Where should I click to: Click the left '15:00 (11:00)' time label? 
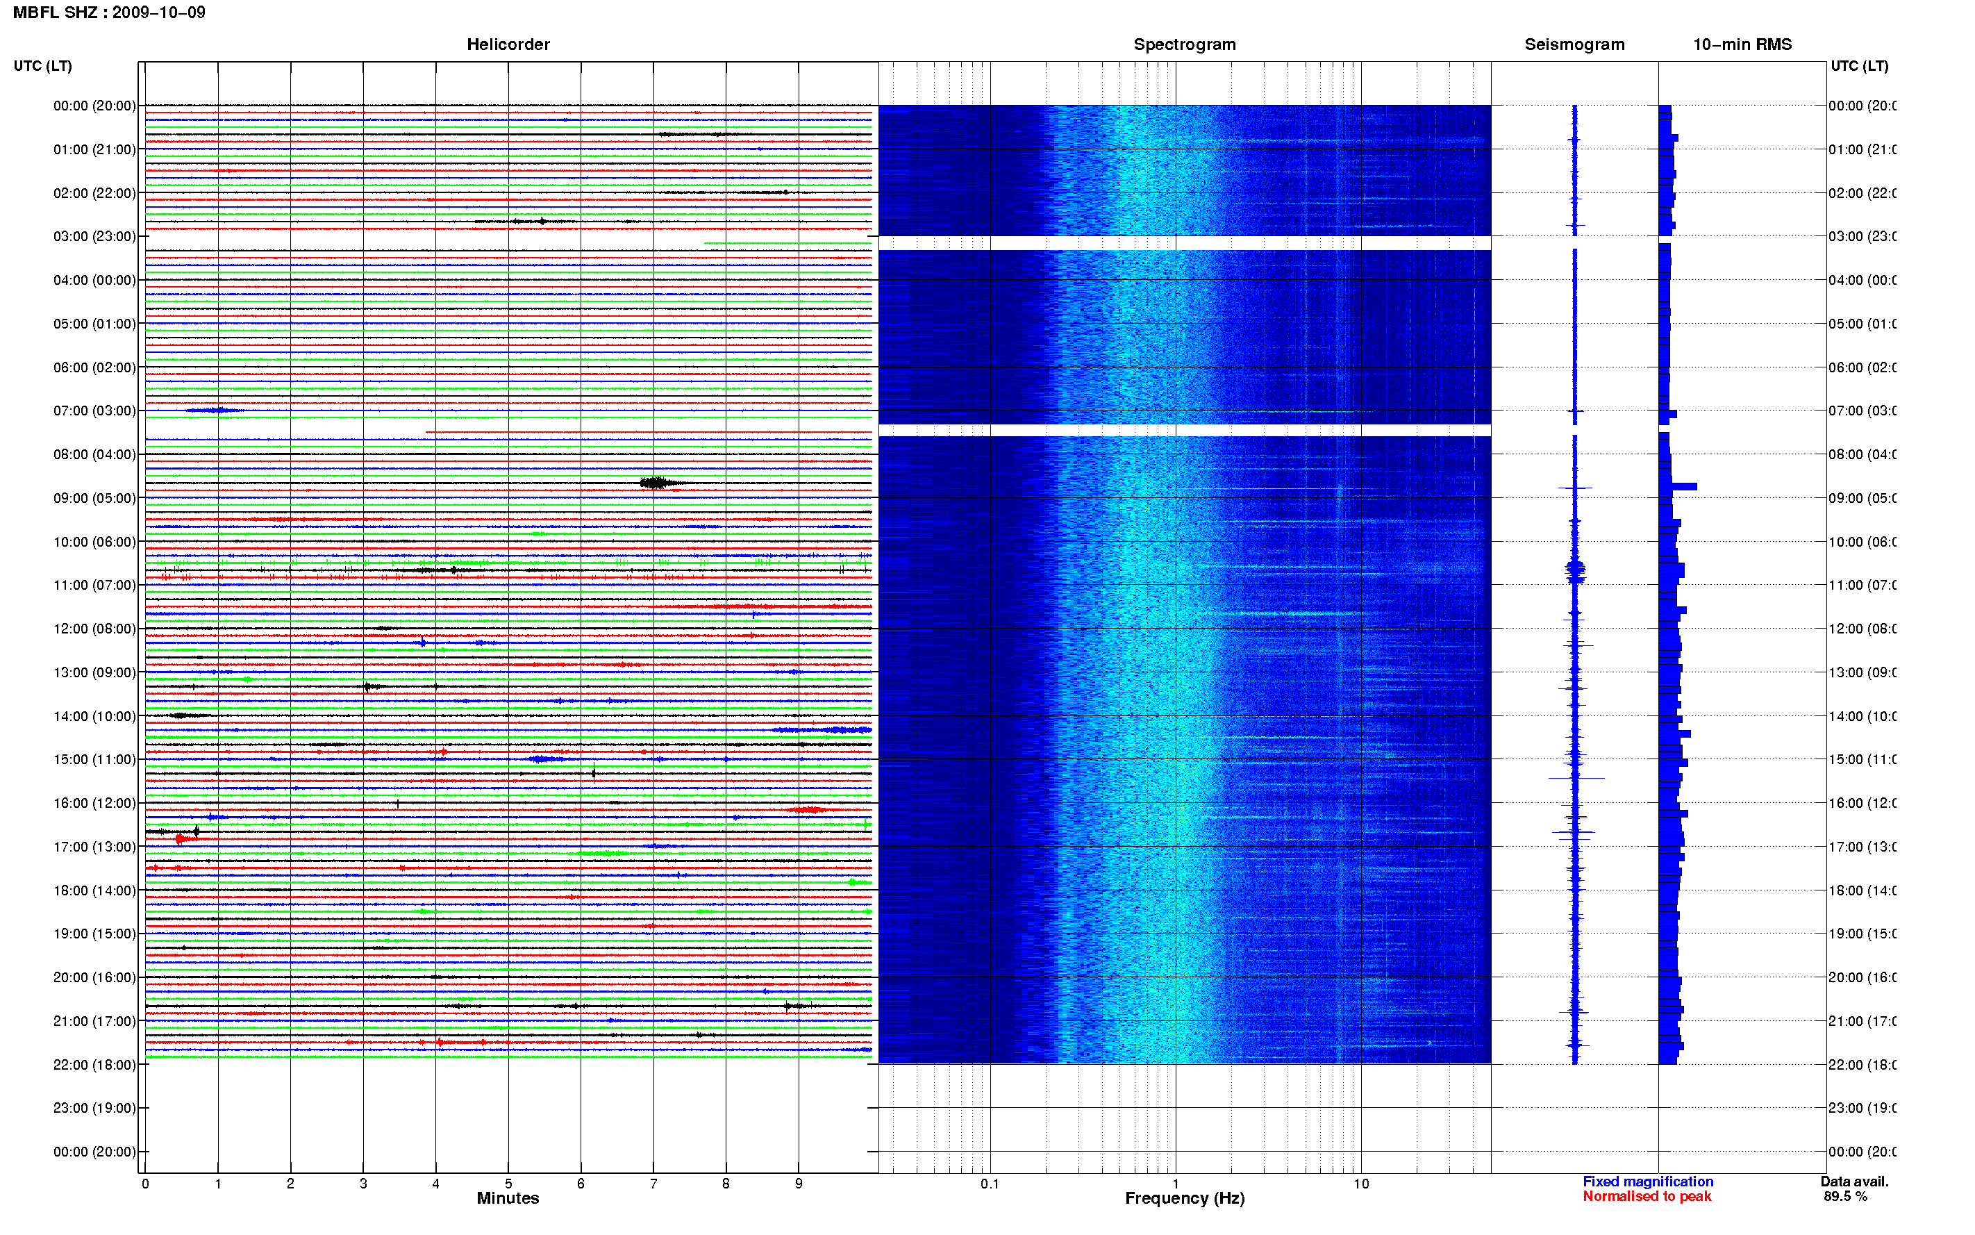94,759
